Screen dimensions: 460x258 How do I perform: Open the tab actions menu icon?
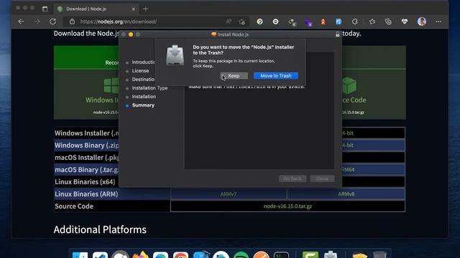[x=45, y=9]
